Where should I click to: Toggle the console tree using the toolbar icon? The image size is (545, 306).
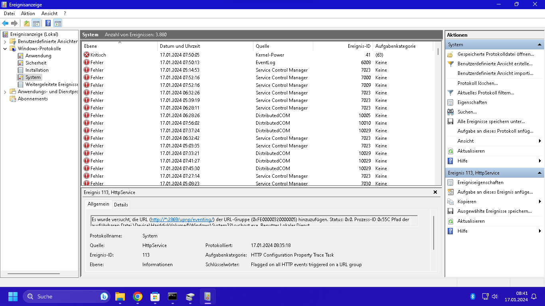36,23
